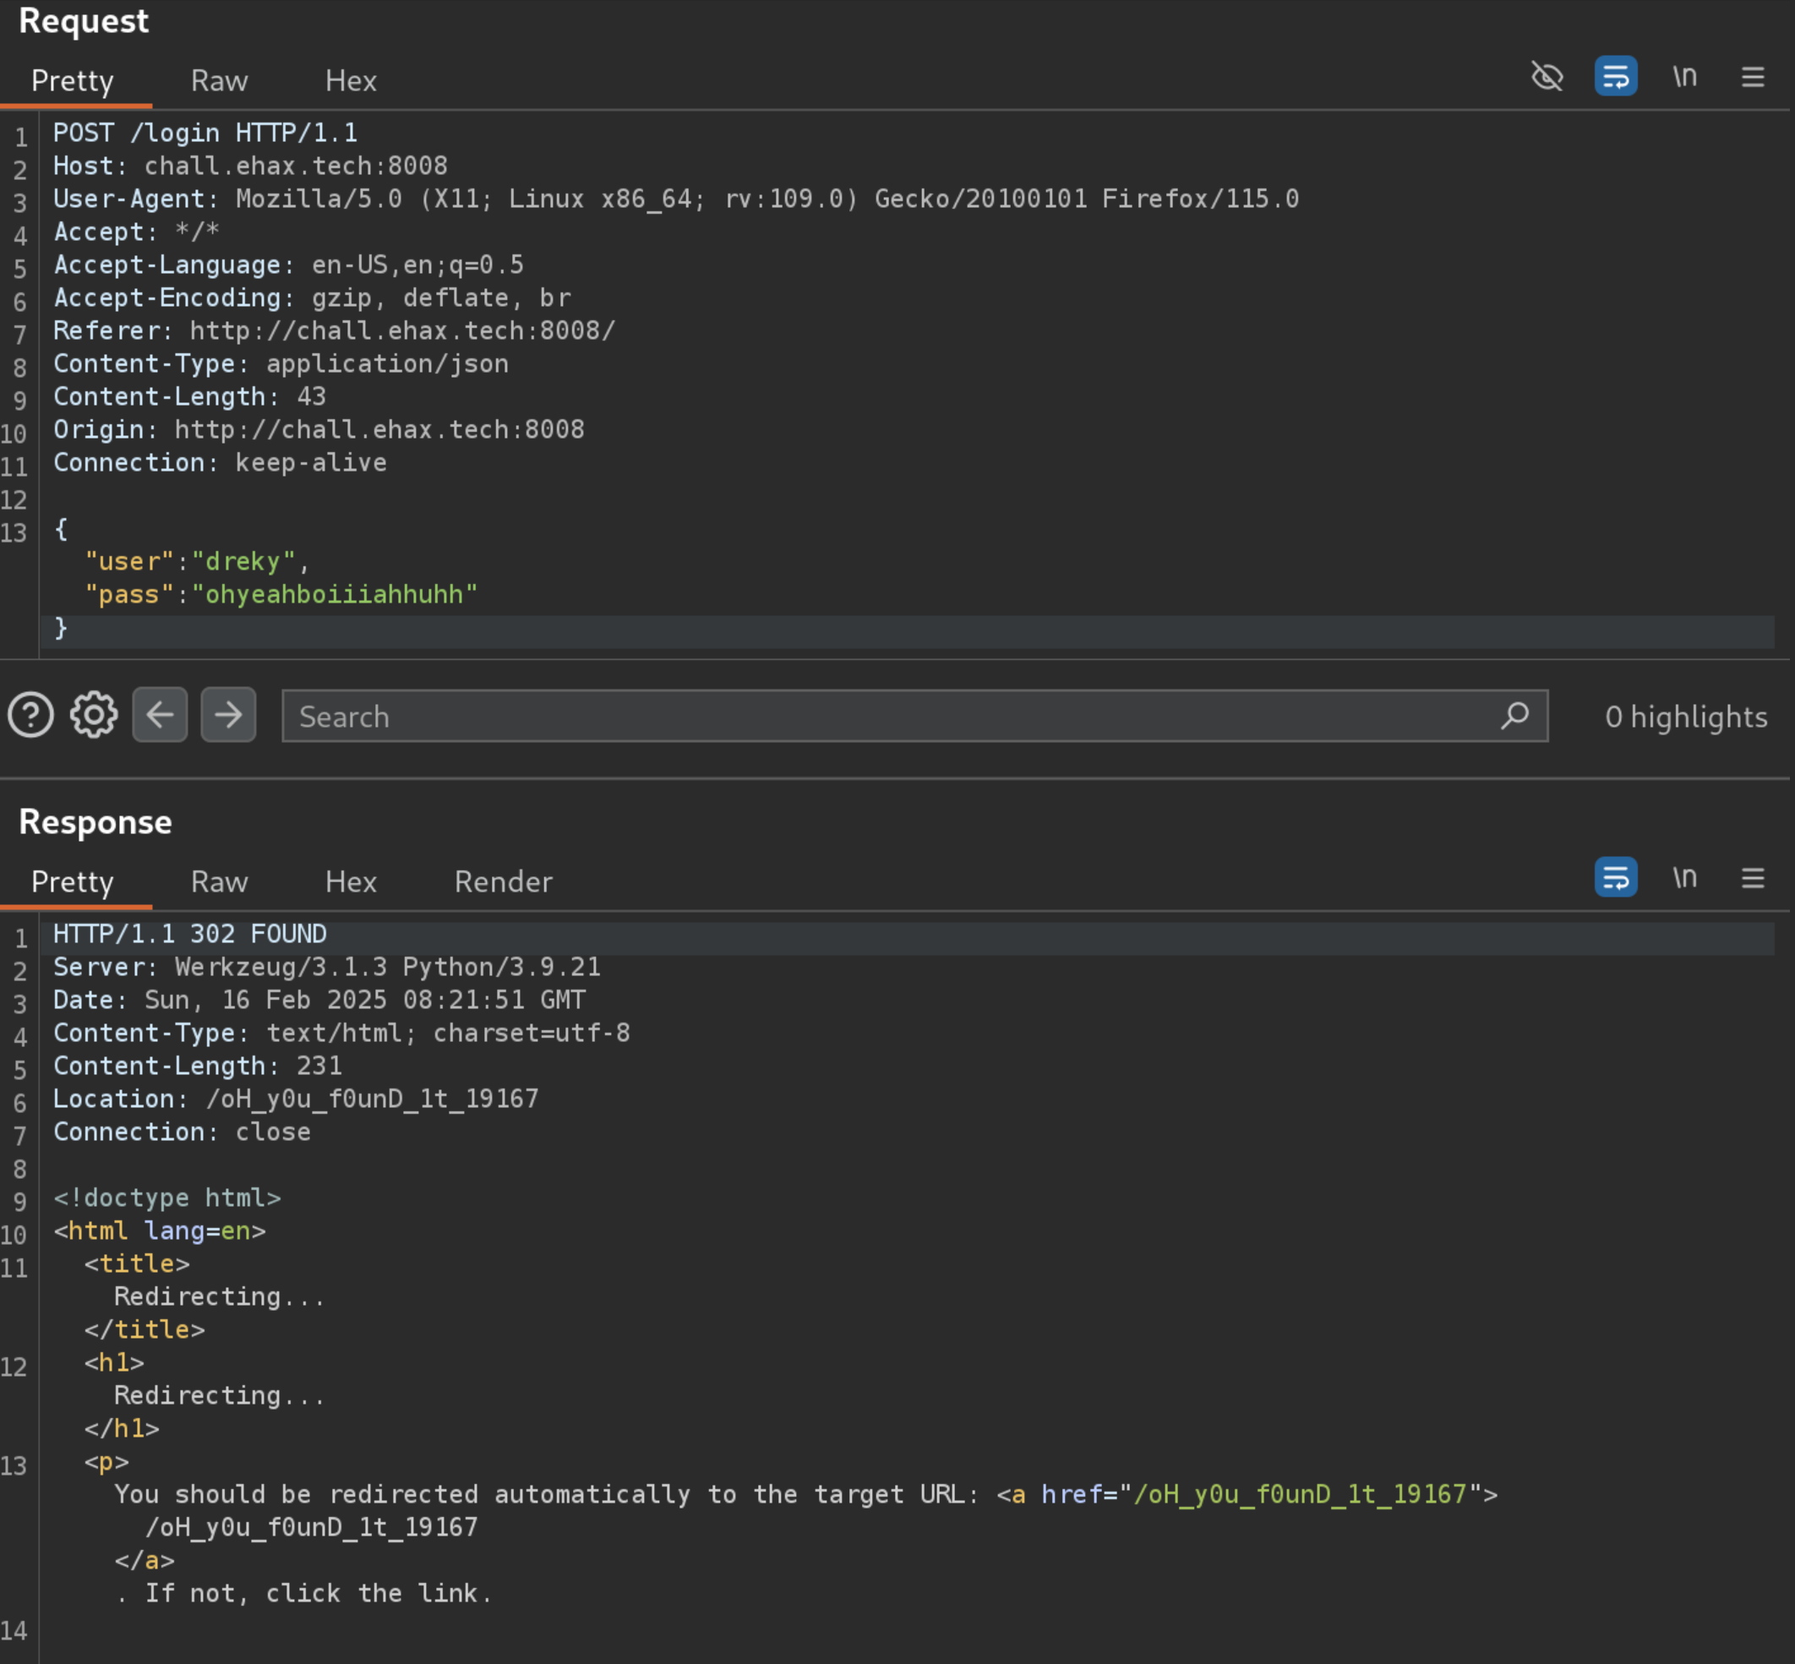Open the Response panel hamburger menu
The width and height of the screenshot is (1795, 1664).
click(1752, 878)
